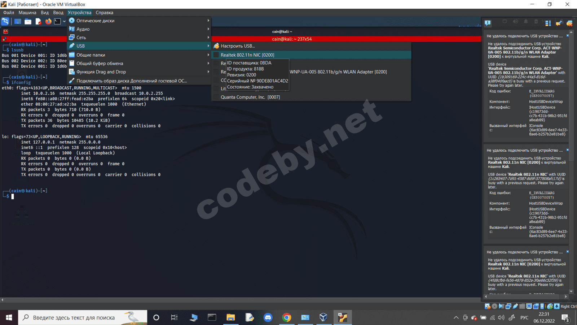Viewport: 577px width, 325px height.
Task: Show hidden system tray icons
Action: point(456,318)
